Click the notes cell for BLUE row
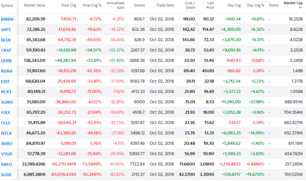This screenshot has width=306, height=181. [x=270, y=40]
